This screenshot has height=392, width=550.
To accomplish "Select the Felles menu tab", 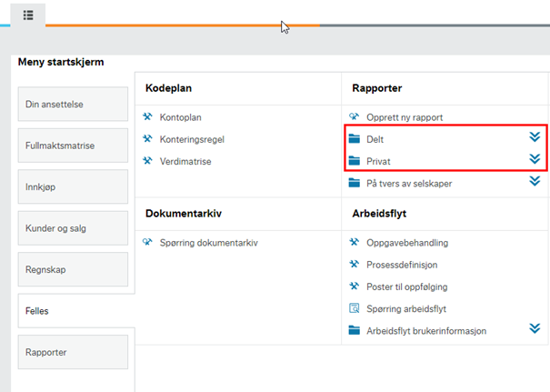I will [76, 311].
